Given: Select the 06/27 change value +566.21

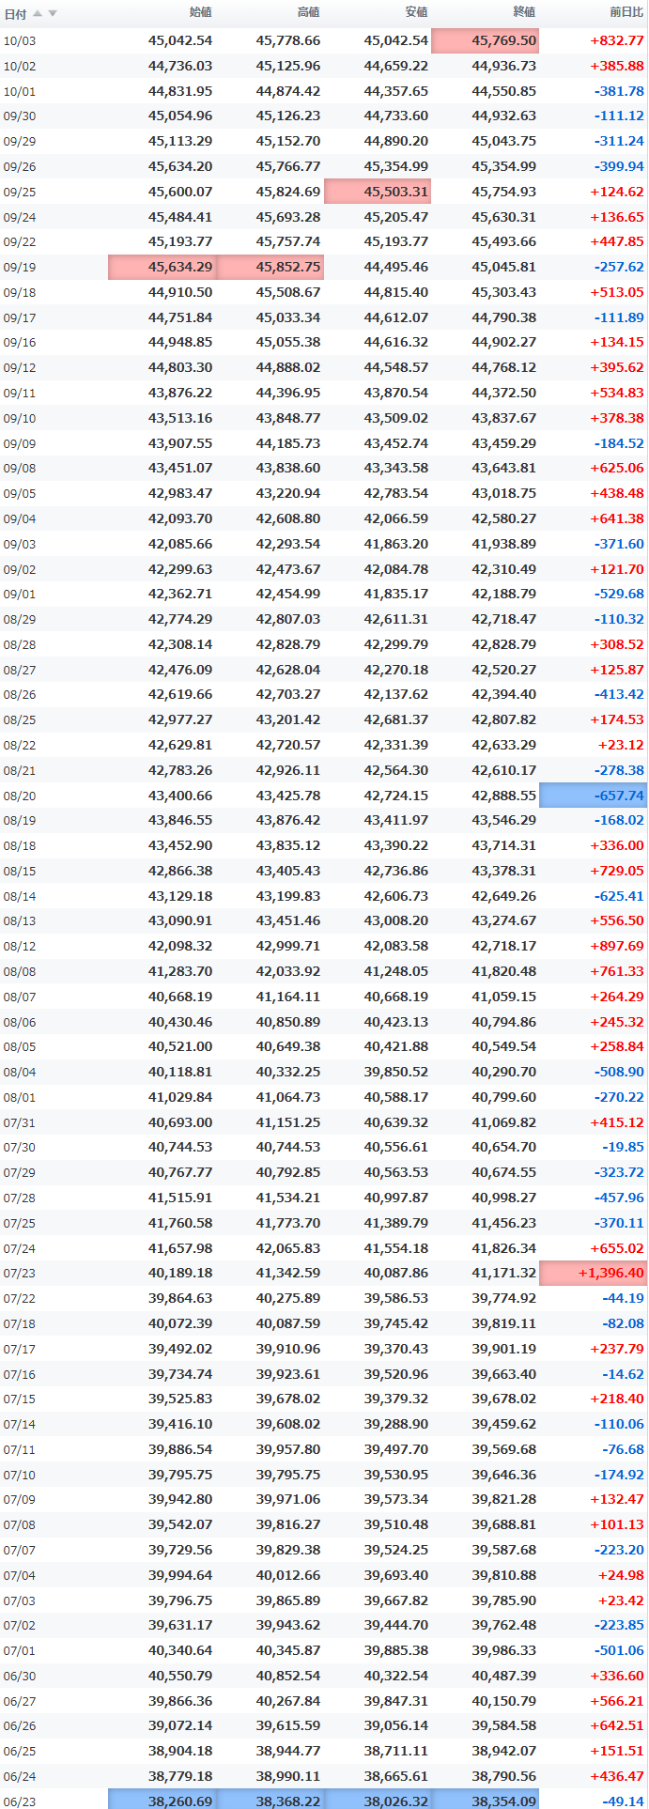Looking at the screenshot, I should 617,1701.
